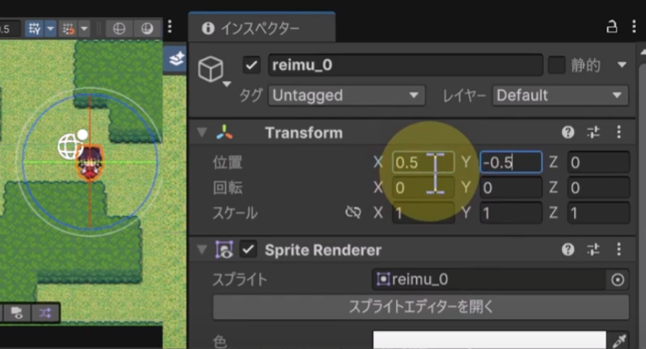Viewport: 646px width, 349px height.
Task: Click the white 色 color swatch
Action: (x=489, y=340)
